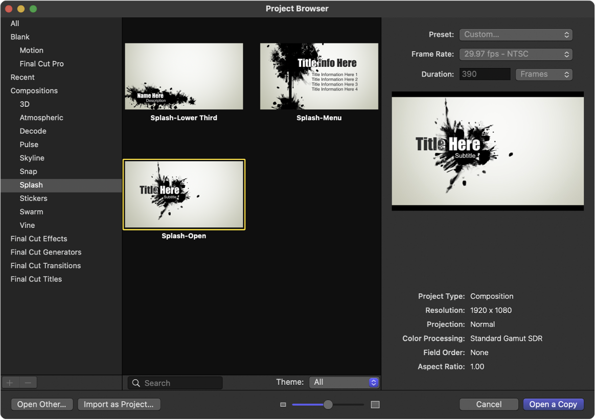Viewport: 596px width, 420px height.
Task: Click the Cancel button
Action: (x=489, y=404)
